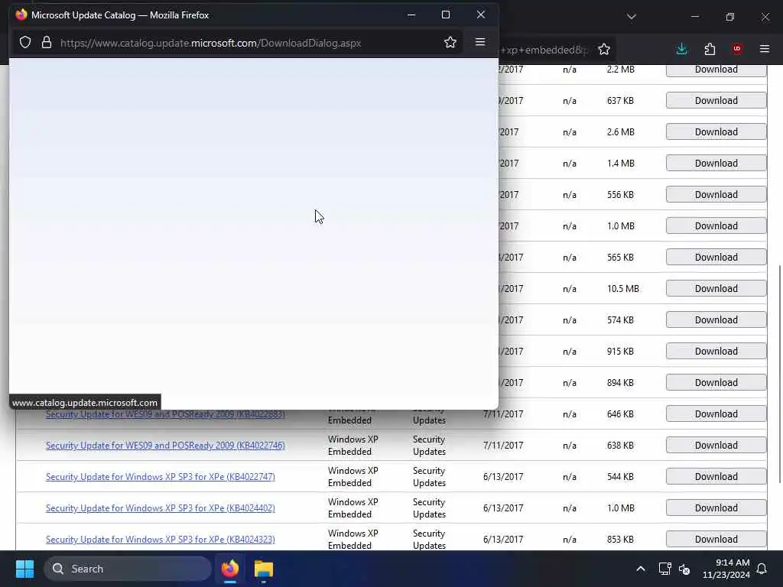Viewport: 783px width, 587px height.
Task: Download the KB4024402 update
Action: tap(716, 508)
